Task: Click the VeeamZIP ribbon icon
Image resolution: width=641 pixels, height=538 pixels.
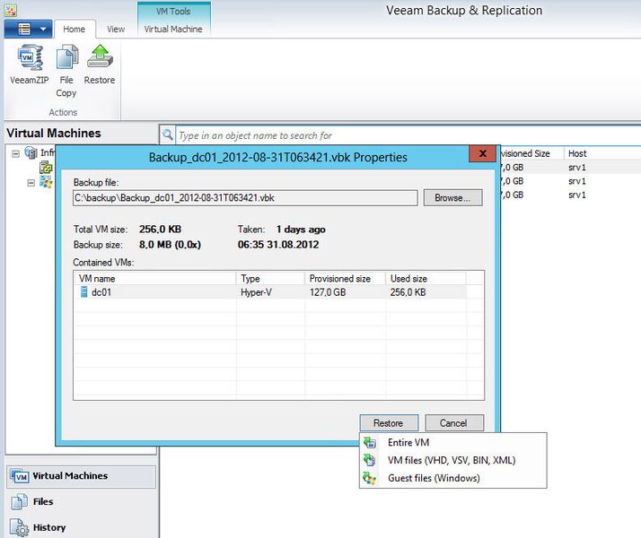Action: click(29, 58)
